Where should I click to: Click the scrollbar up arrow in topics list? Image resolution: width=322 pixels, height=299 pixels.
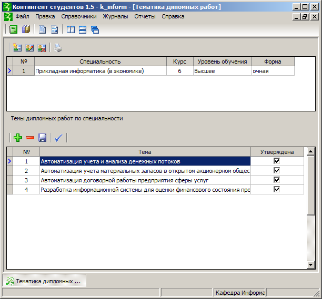311,151
